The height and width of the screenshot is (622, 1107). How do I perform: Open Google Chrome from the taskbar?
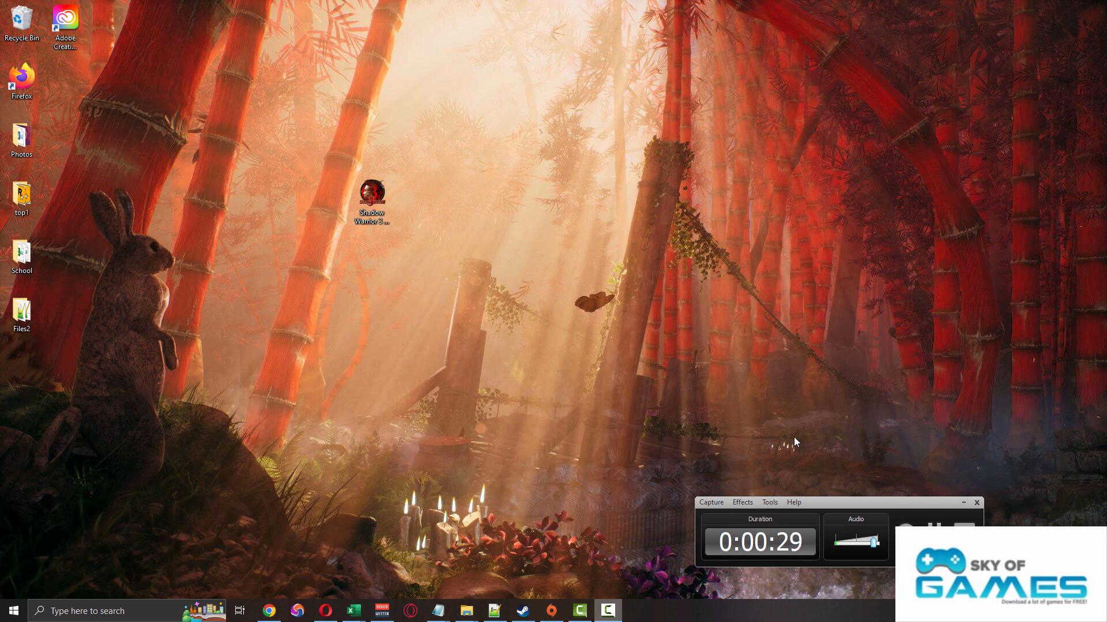pyautogui.click(x=269, y=610)
